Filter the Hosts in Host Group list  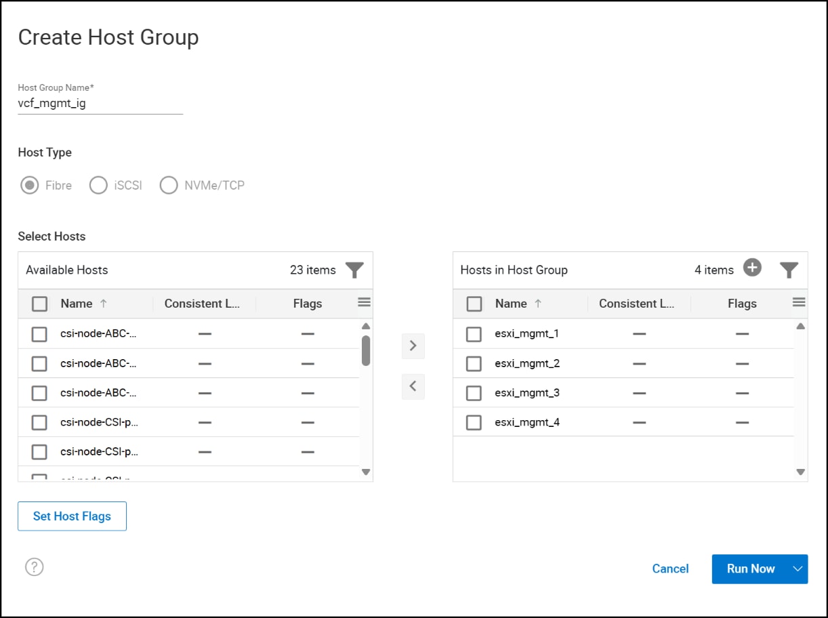[789, 270]
